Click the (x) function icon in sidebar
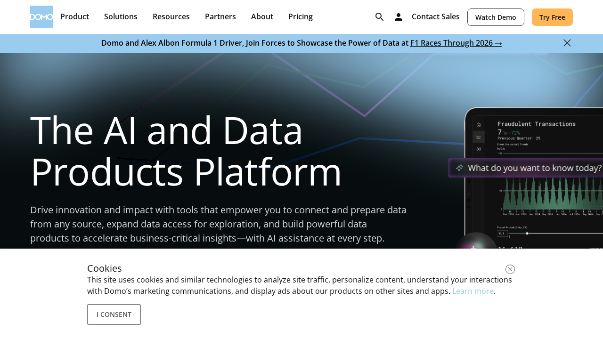603x339 pixels. (478, 149)
